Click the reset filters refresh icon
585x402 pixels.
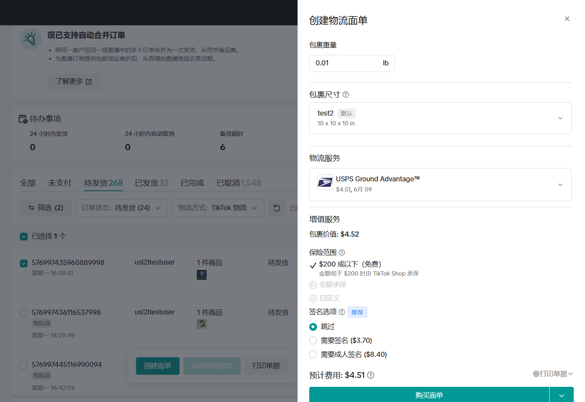(277, 208)
